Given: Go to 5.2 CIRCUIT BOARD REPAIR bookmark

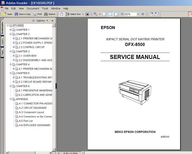Looking at the screenshot, I should pyautogui.click(x=35, y=82).
